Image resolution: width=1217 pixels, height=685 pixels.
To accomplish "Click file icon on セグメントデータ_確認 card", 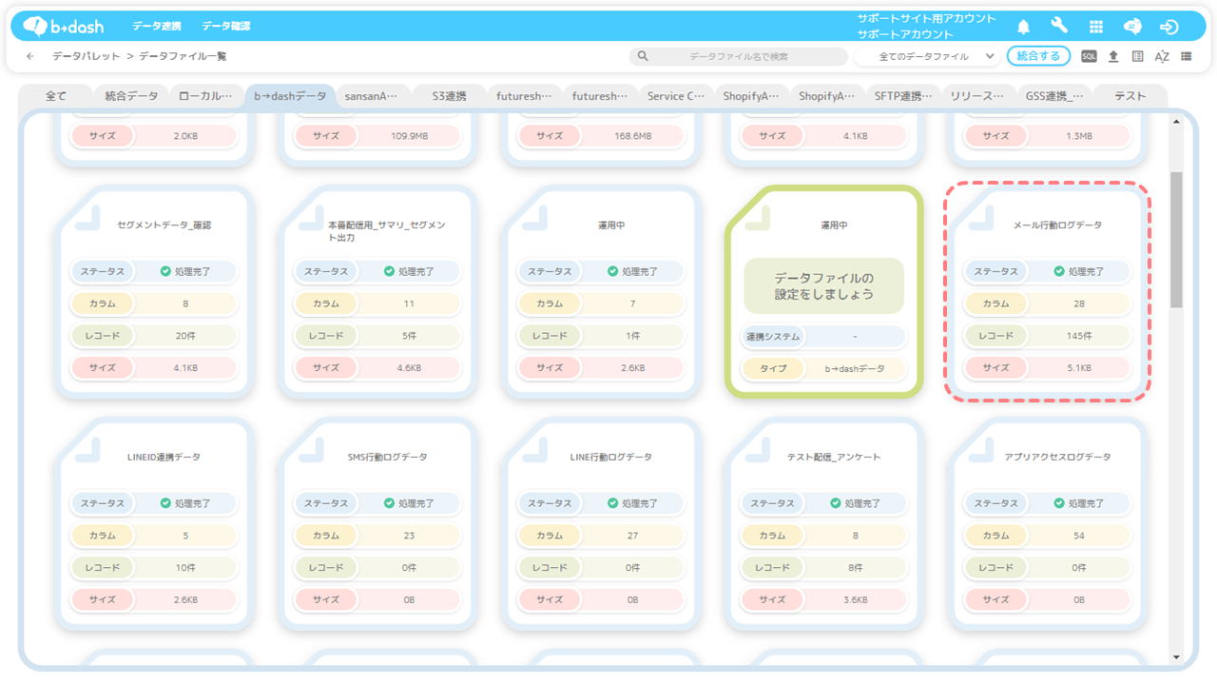I will click(87, 219).
